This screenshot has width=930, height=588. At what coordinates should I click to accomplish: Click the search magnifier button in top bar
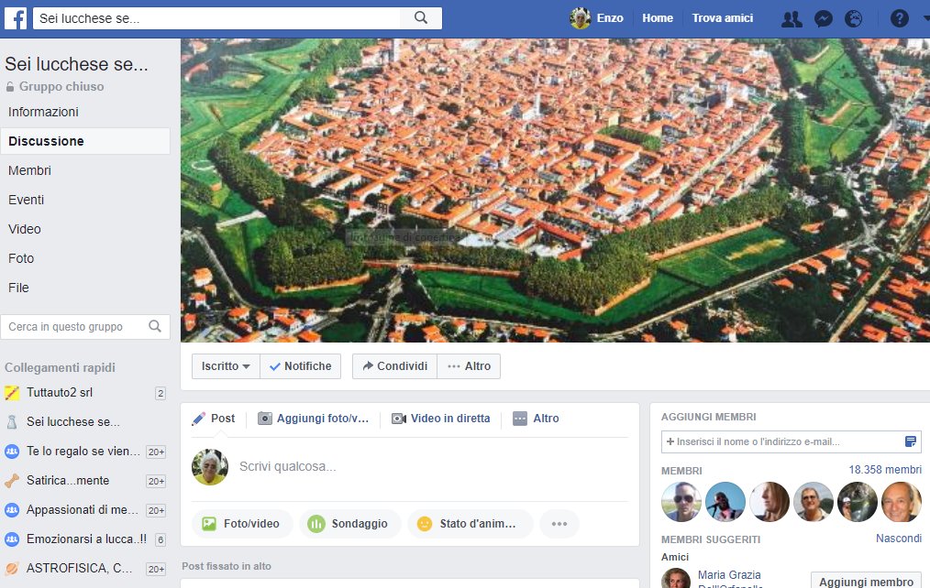coord(421,18)
